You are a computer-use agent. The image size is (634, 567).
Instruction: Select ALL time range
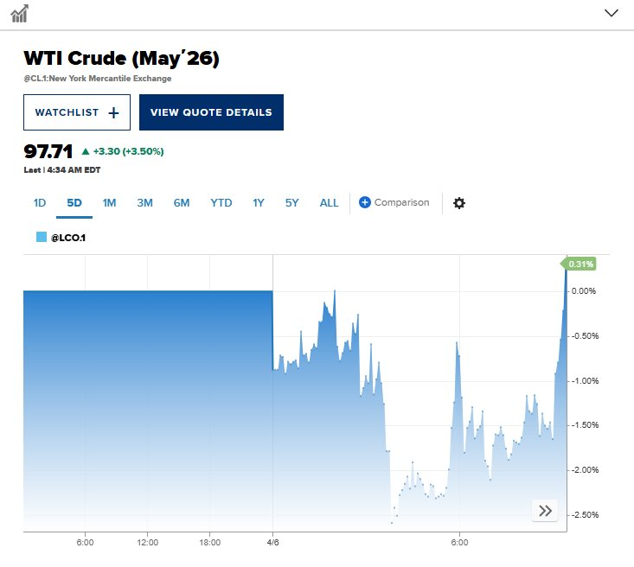(x=329, y=203)
